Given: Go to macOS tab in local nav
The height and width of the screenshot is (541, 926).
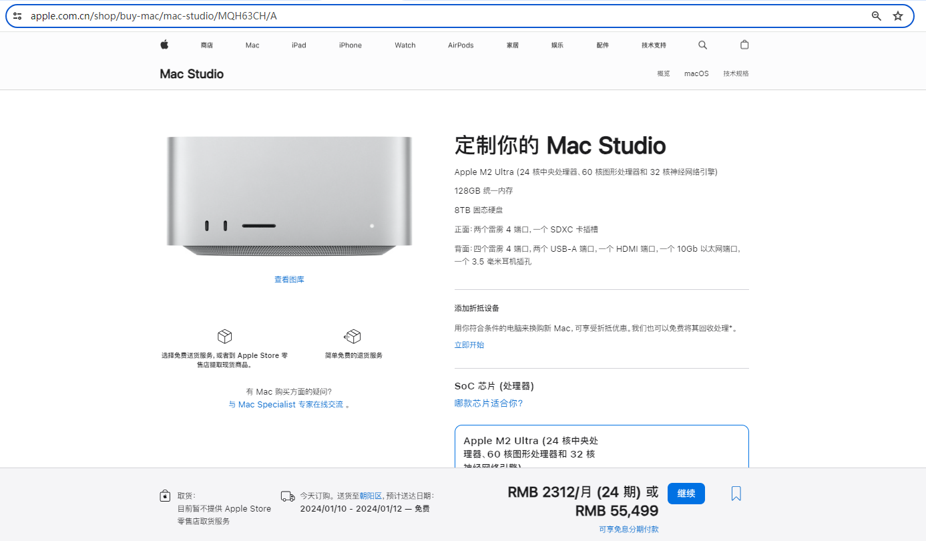Looking at the screenshot, I should coord(696,73).
